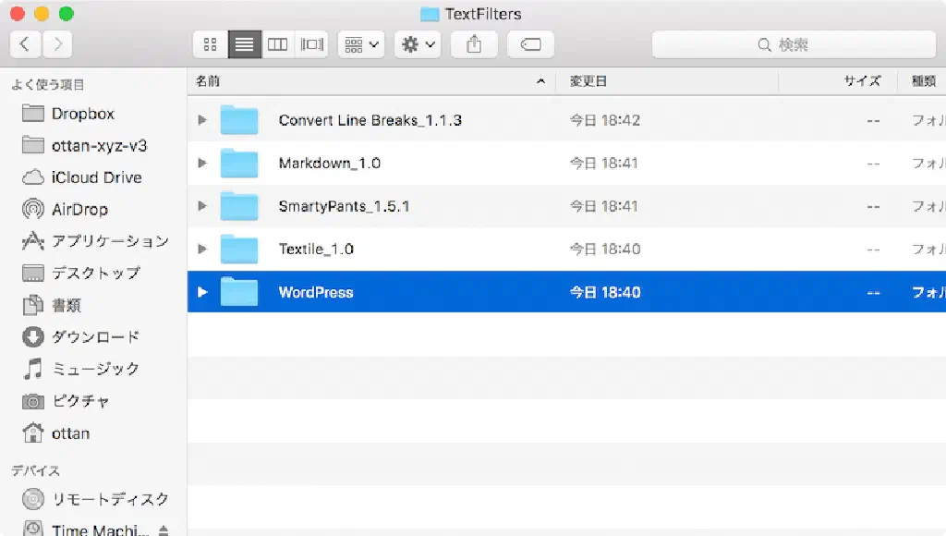The image size is (946, 536).
Task: Open AirDrop in the sidebar
Action: coord(79,210)
